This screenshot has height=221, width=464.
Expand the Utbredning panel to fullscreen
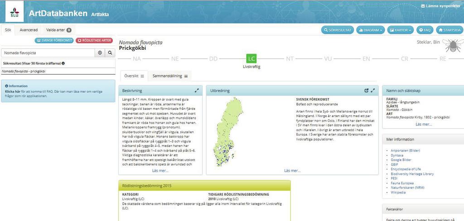(373, 90)
